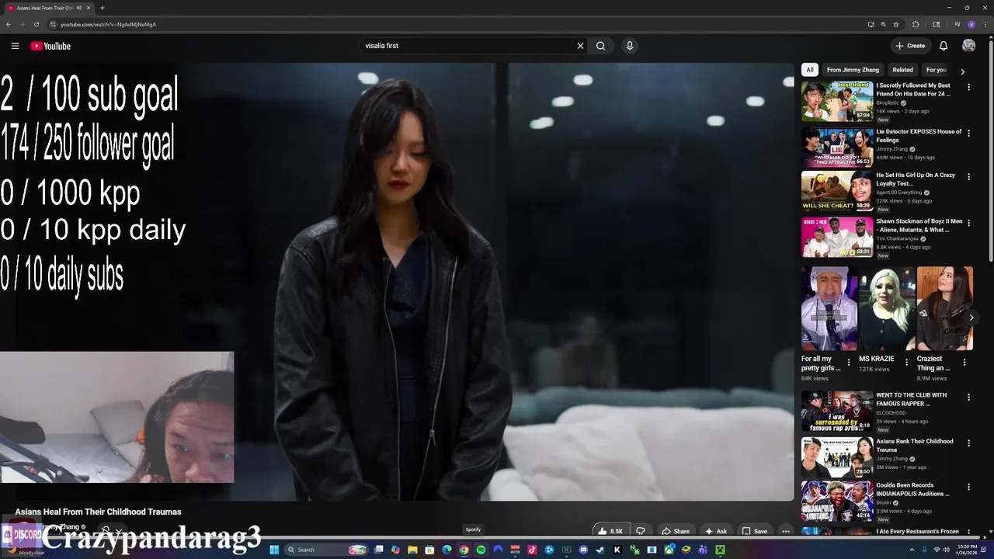Open Microsoft Edge from taskbar
Viewport: 994px width, 559px height.
[x=447, y=550]
